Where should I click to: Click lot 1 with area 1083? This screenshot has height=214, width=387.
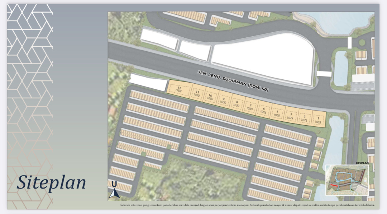(x=318, y=120)
